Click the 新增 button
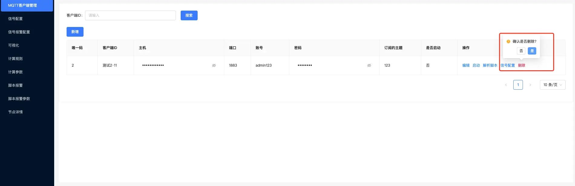 coord(75,32)
